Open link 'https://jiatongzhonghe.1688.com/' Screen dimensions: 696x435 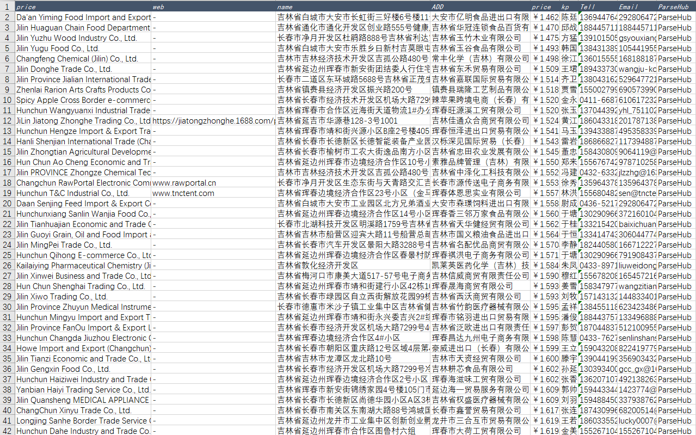pos(214,121)
